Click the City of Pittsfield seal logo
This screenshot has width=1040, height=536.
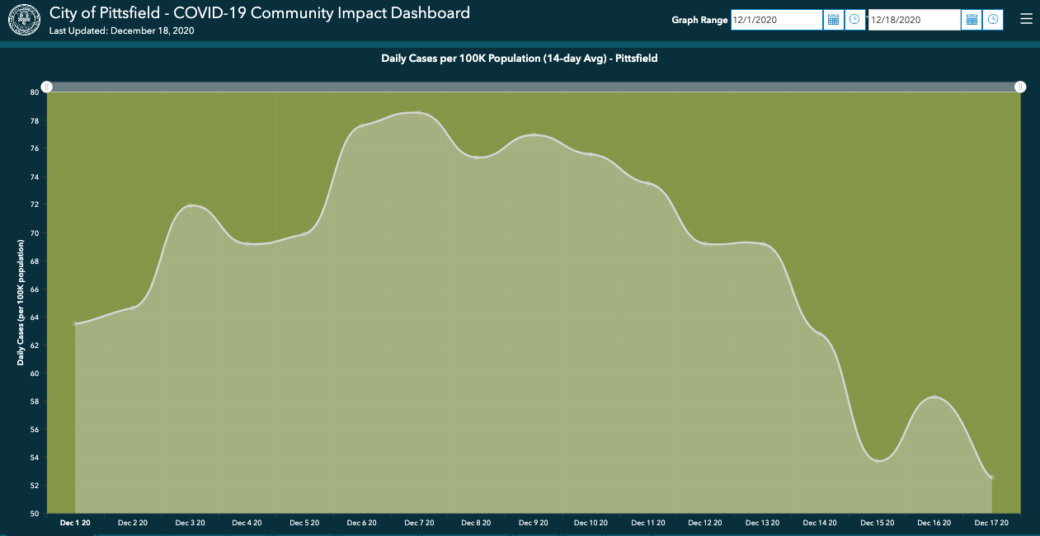pyautogui.click(x=24, y=20)
